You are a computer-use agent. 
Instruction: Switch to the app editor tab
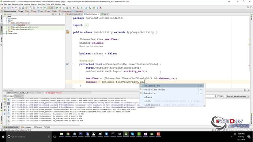click(x=105, y=14)
